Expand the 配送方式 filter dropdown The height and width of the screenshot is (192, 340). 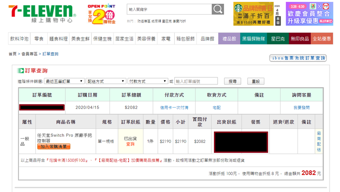click(x=106, y=81)
